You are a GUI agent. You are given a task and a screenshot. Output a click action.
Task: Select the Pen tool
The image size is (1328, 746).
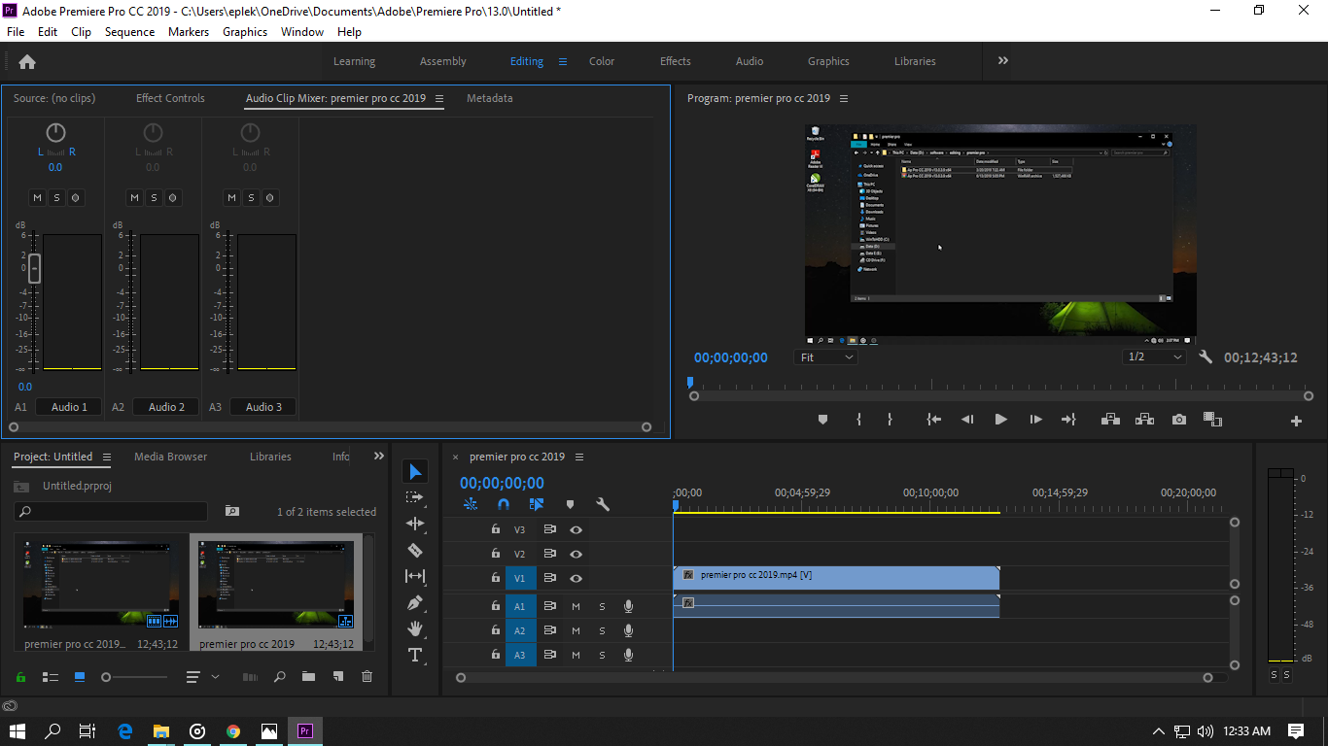point(415,602)
